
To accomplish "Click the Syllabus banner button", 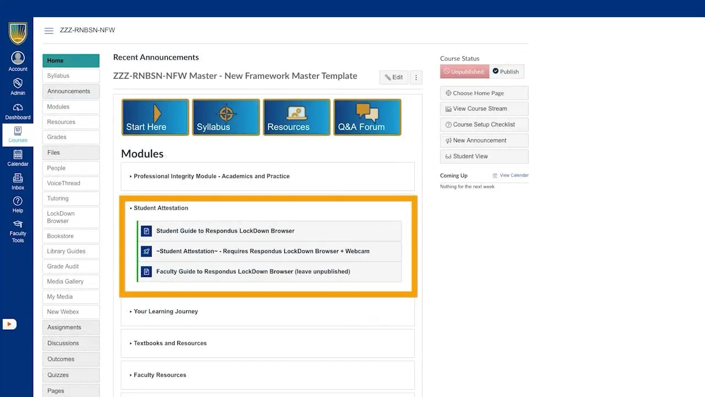I will point(226,117).
